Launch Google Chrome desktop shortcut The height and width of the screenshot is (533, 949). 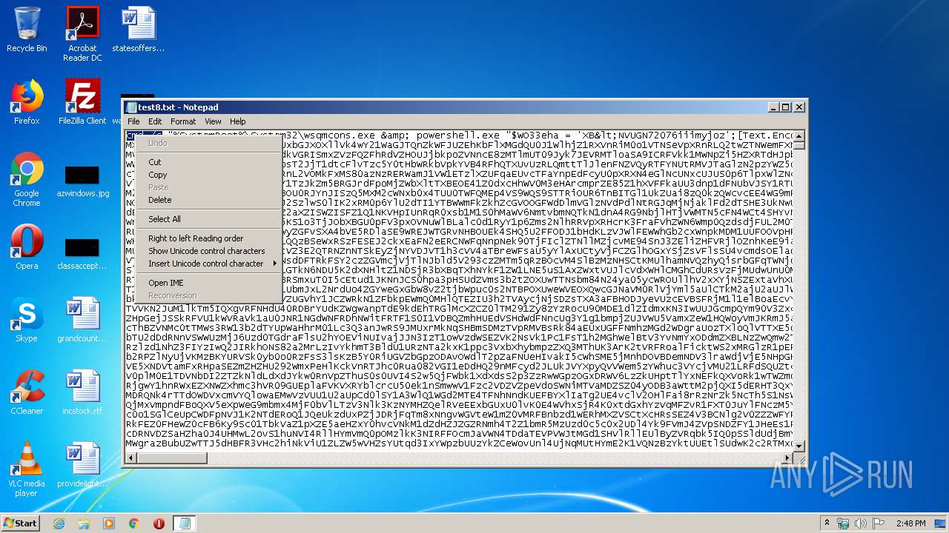(27, 179)
